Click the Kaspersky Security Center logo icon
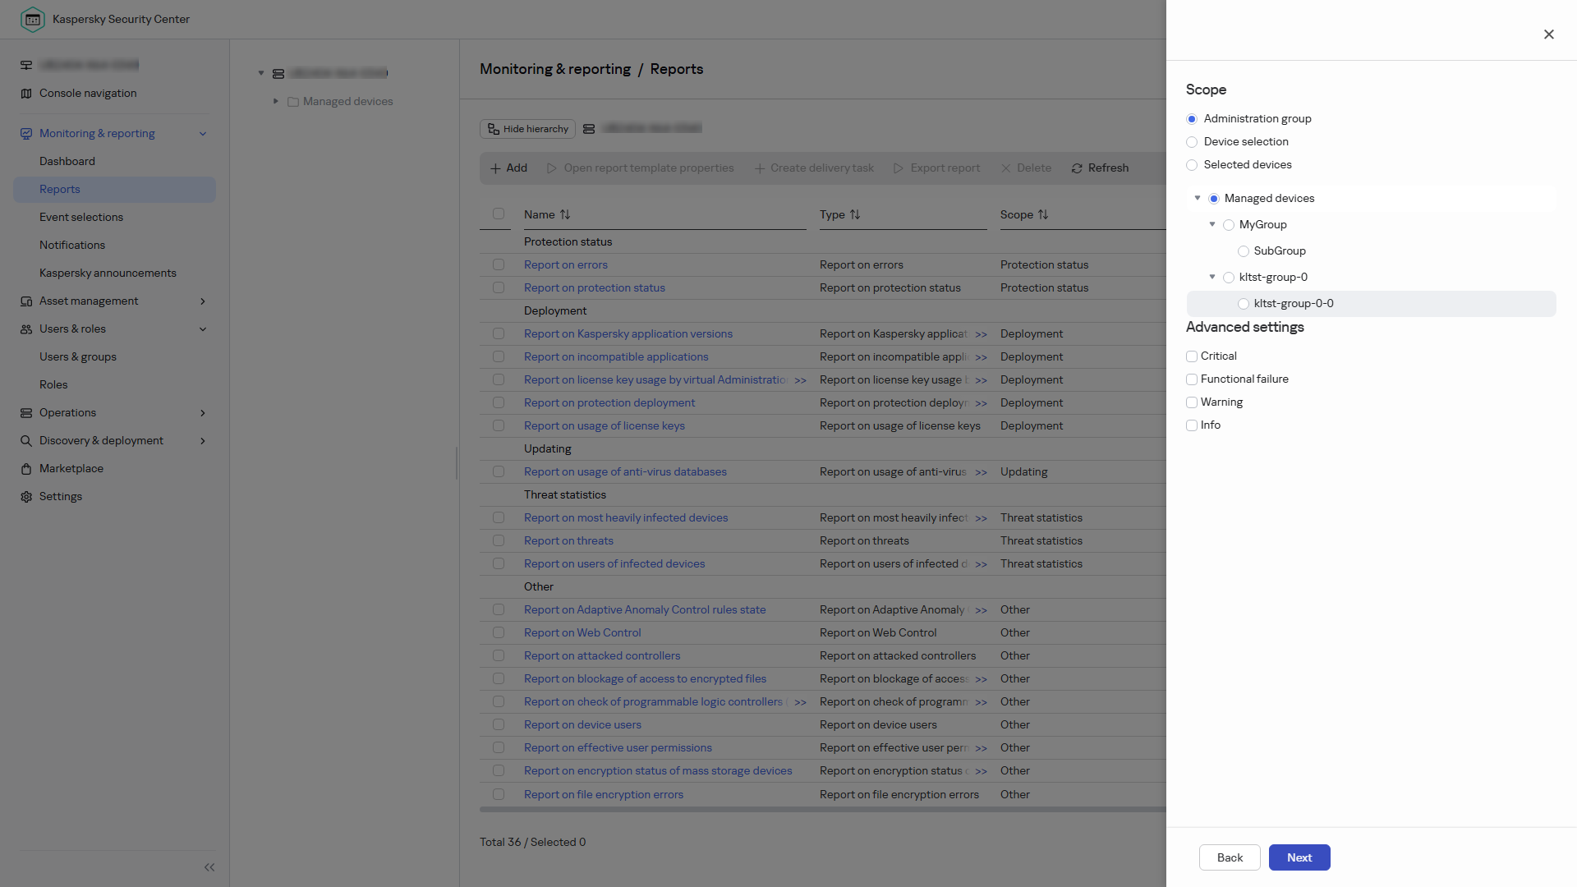The width and height of the screenshot is (1577, 887). (x=33, y=19)
